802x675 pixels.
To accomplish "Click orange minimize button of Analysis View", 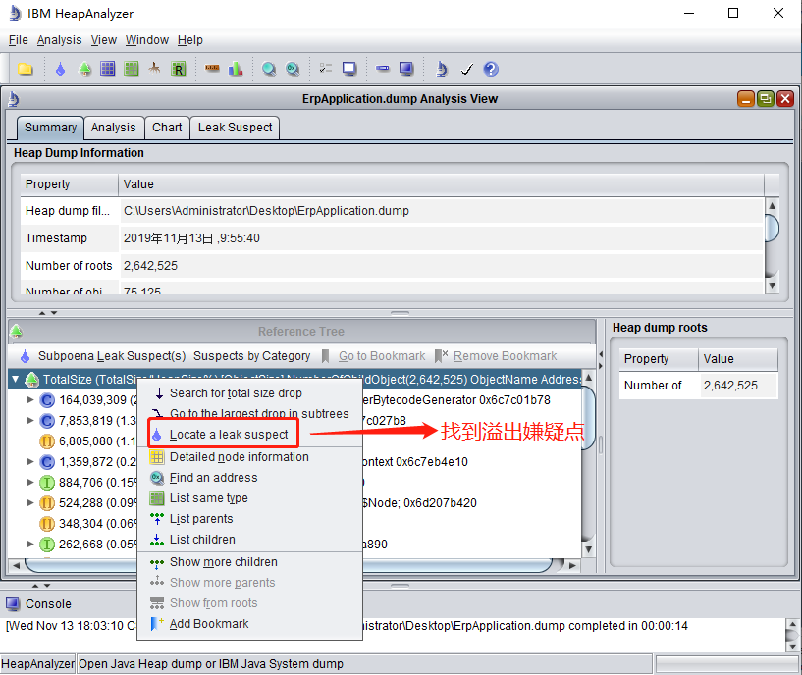I will click(746, 99).
